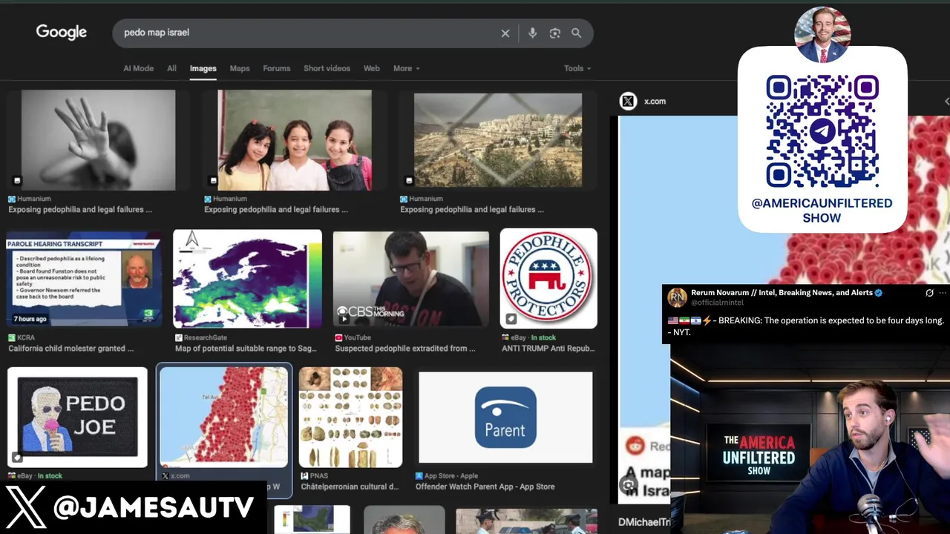Open the Maps tab

pos(240,68)
